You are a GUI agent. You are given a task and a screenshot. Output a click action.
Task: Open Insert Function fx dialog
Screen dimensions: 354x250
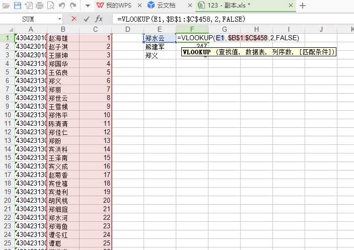pos(99,19)
